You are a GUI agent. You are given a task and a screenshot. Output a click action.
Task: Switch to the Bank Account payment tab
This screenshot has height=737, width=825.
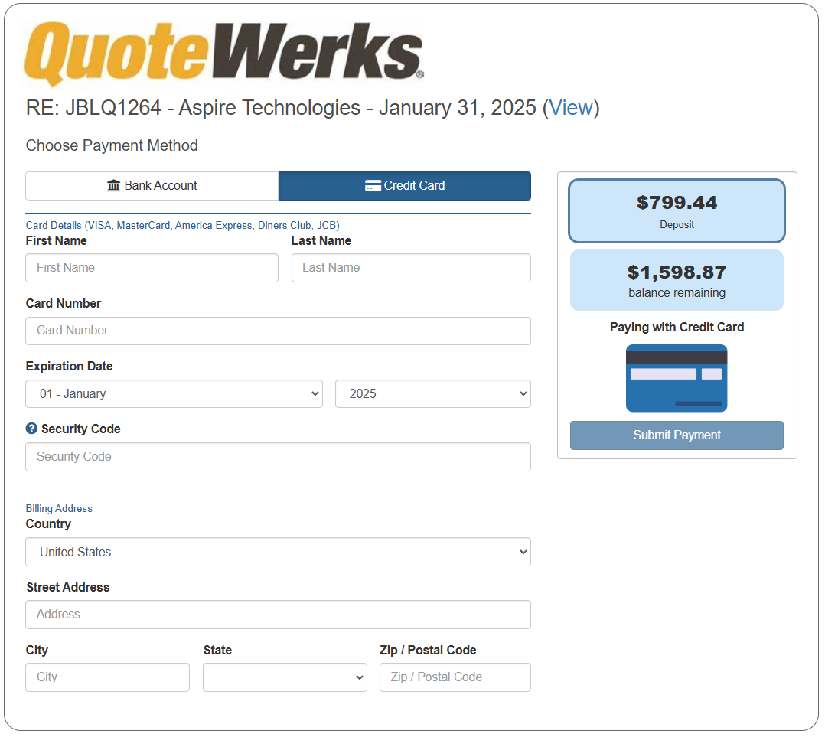152,186
